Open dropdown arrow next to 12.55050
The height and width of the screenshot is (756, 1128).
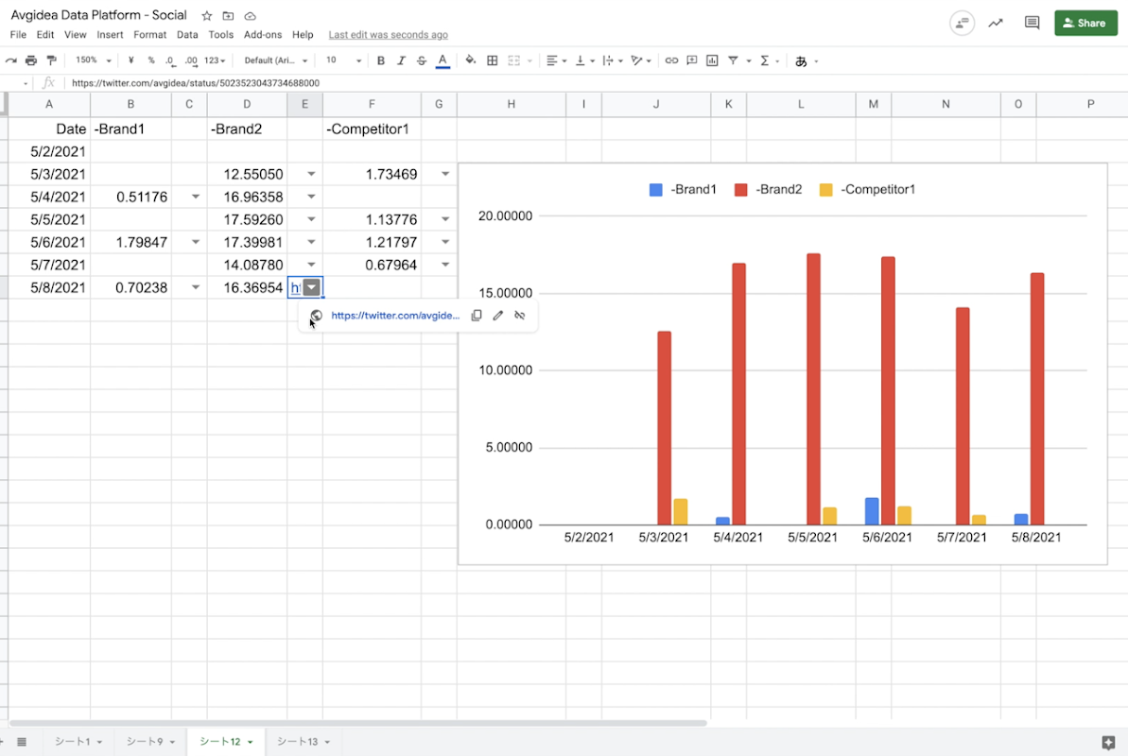(311, 174)
